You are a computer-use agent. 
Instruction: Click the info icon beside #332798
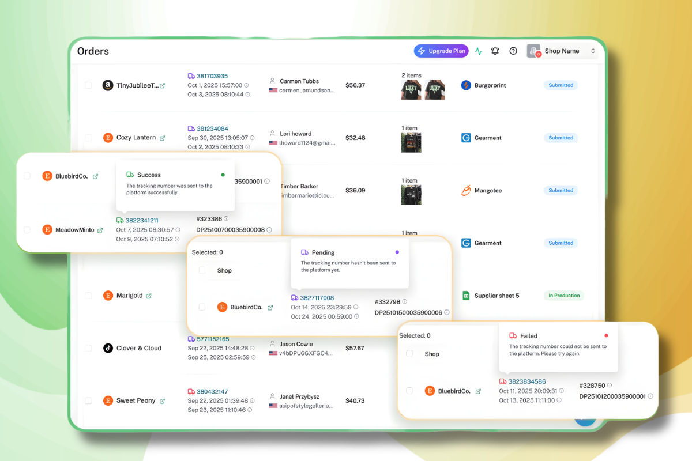[404, 301]
